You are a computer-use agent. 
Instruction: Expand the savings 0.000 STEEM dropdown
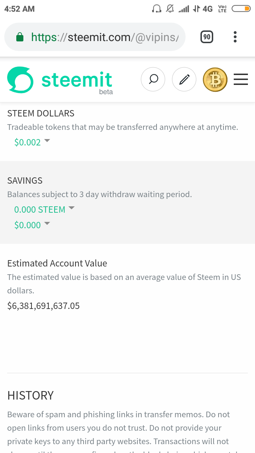44,209
